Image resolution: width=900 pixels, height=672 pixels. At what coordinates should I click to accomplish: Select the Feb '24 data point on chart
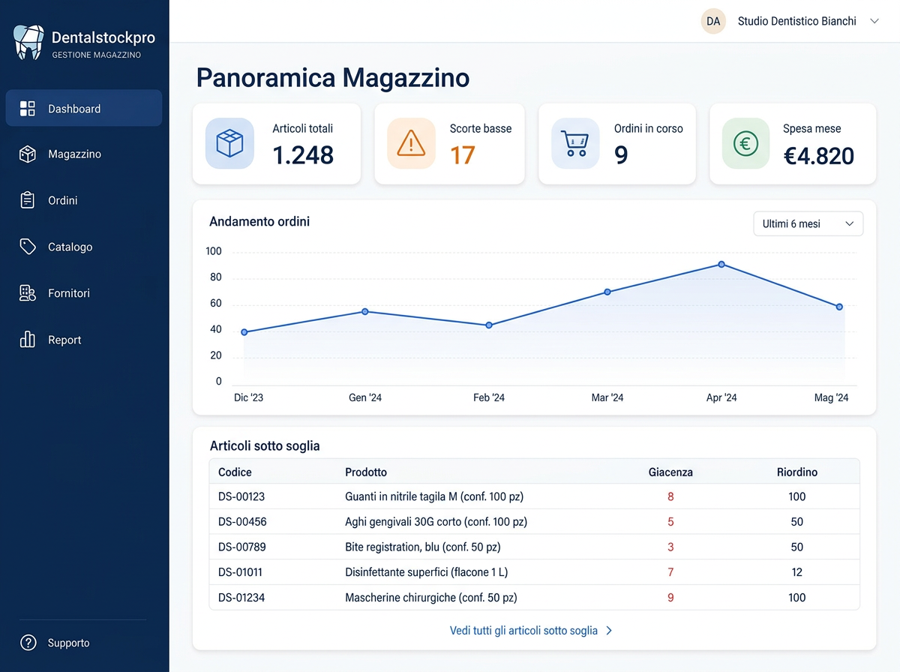[x=489, y=325]
